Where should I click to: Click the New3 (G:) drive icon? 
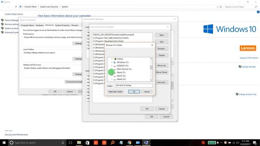(x=115, y=76)
